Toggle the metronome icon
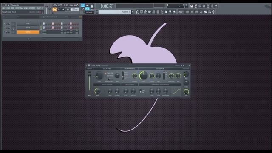 click(55, 6)
